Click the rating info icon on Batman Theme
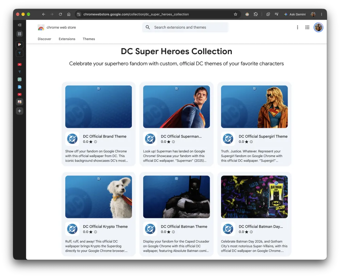This screenshot has height=277, width=340. tap(173, 232)
